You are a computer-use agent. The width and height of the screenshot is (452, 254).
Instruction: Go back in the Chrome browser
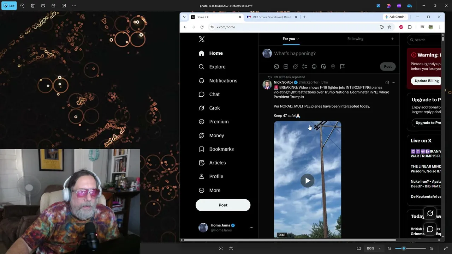pos(185,27)
